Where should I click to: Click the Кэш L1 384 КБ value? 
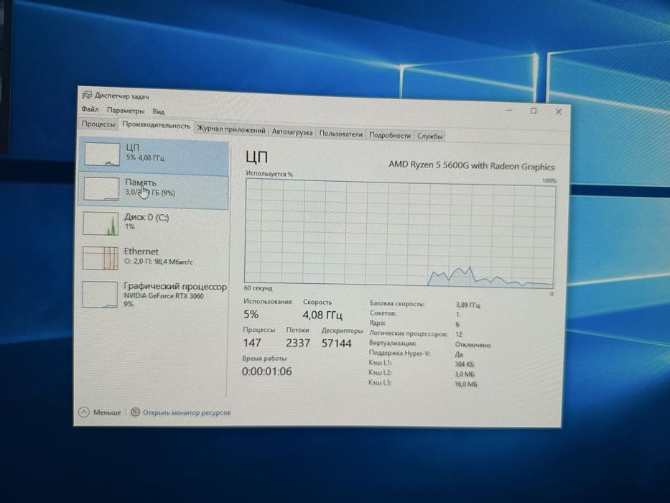click(x=465, y=364)
